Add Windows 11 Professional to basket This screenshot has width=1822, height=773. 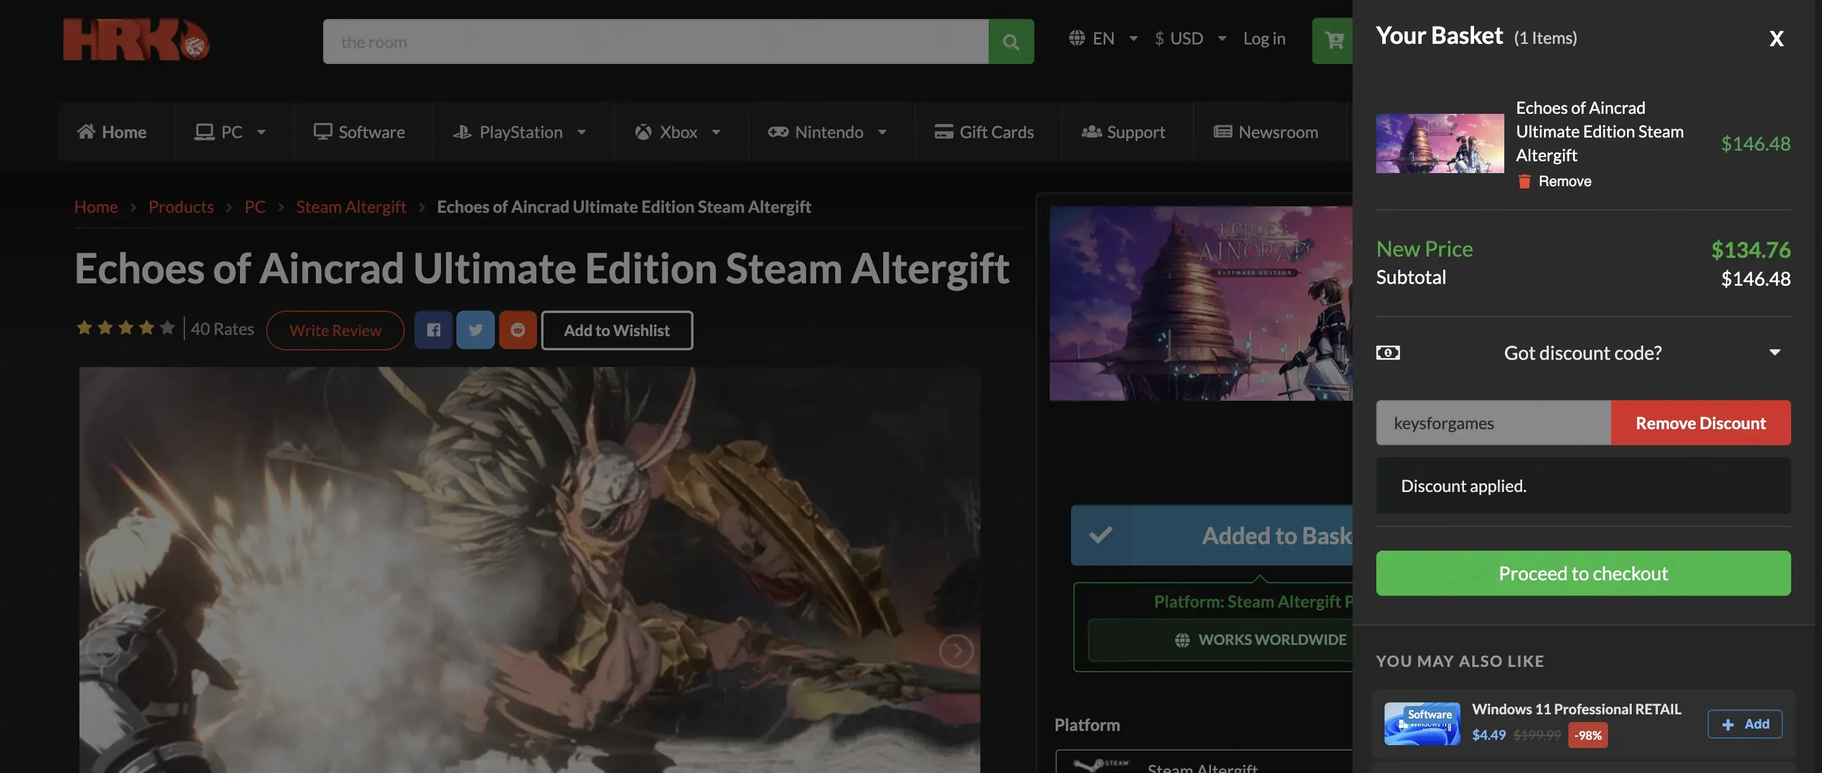pos(1744,723)
